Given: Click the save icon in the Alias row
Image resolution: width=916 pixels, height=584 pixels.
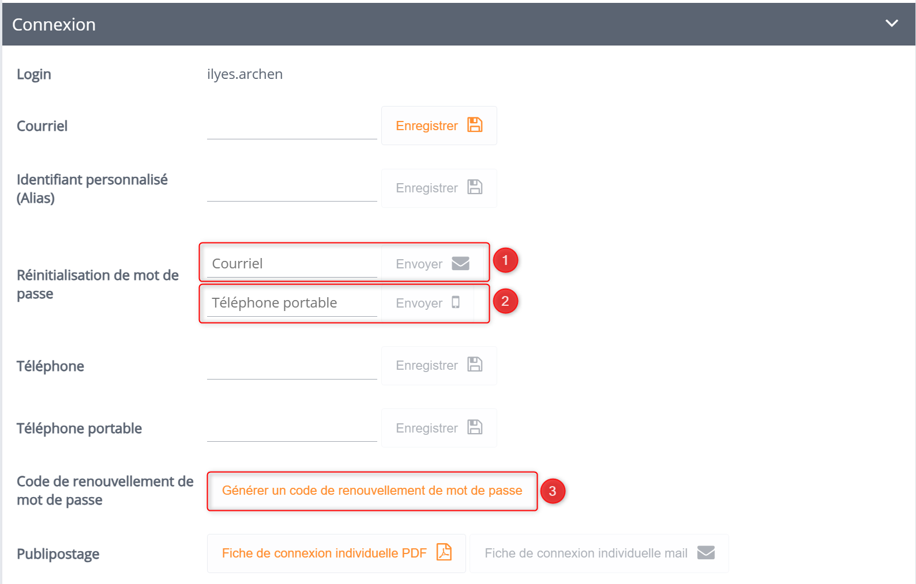Looking at the screenshot, I should pos(475,187).
